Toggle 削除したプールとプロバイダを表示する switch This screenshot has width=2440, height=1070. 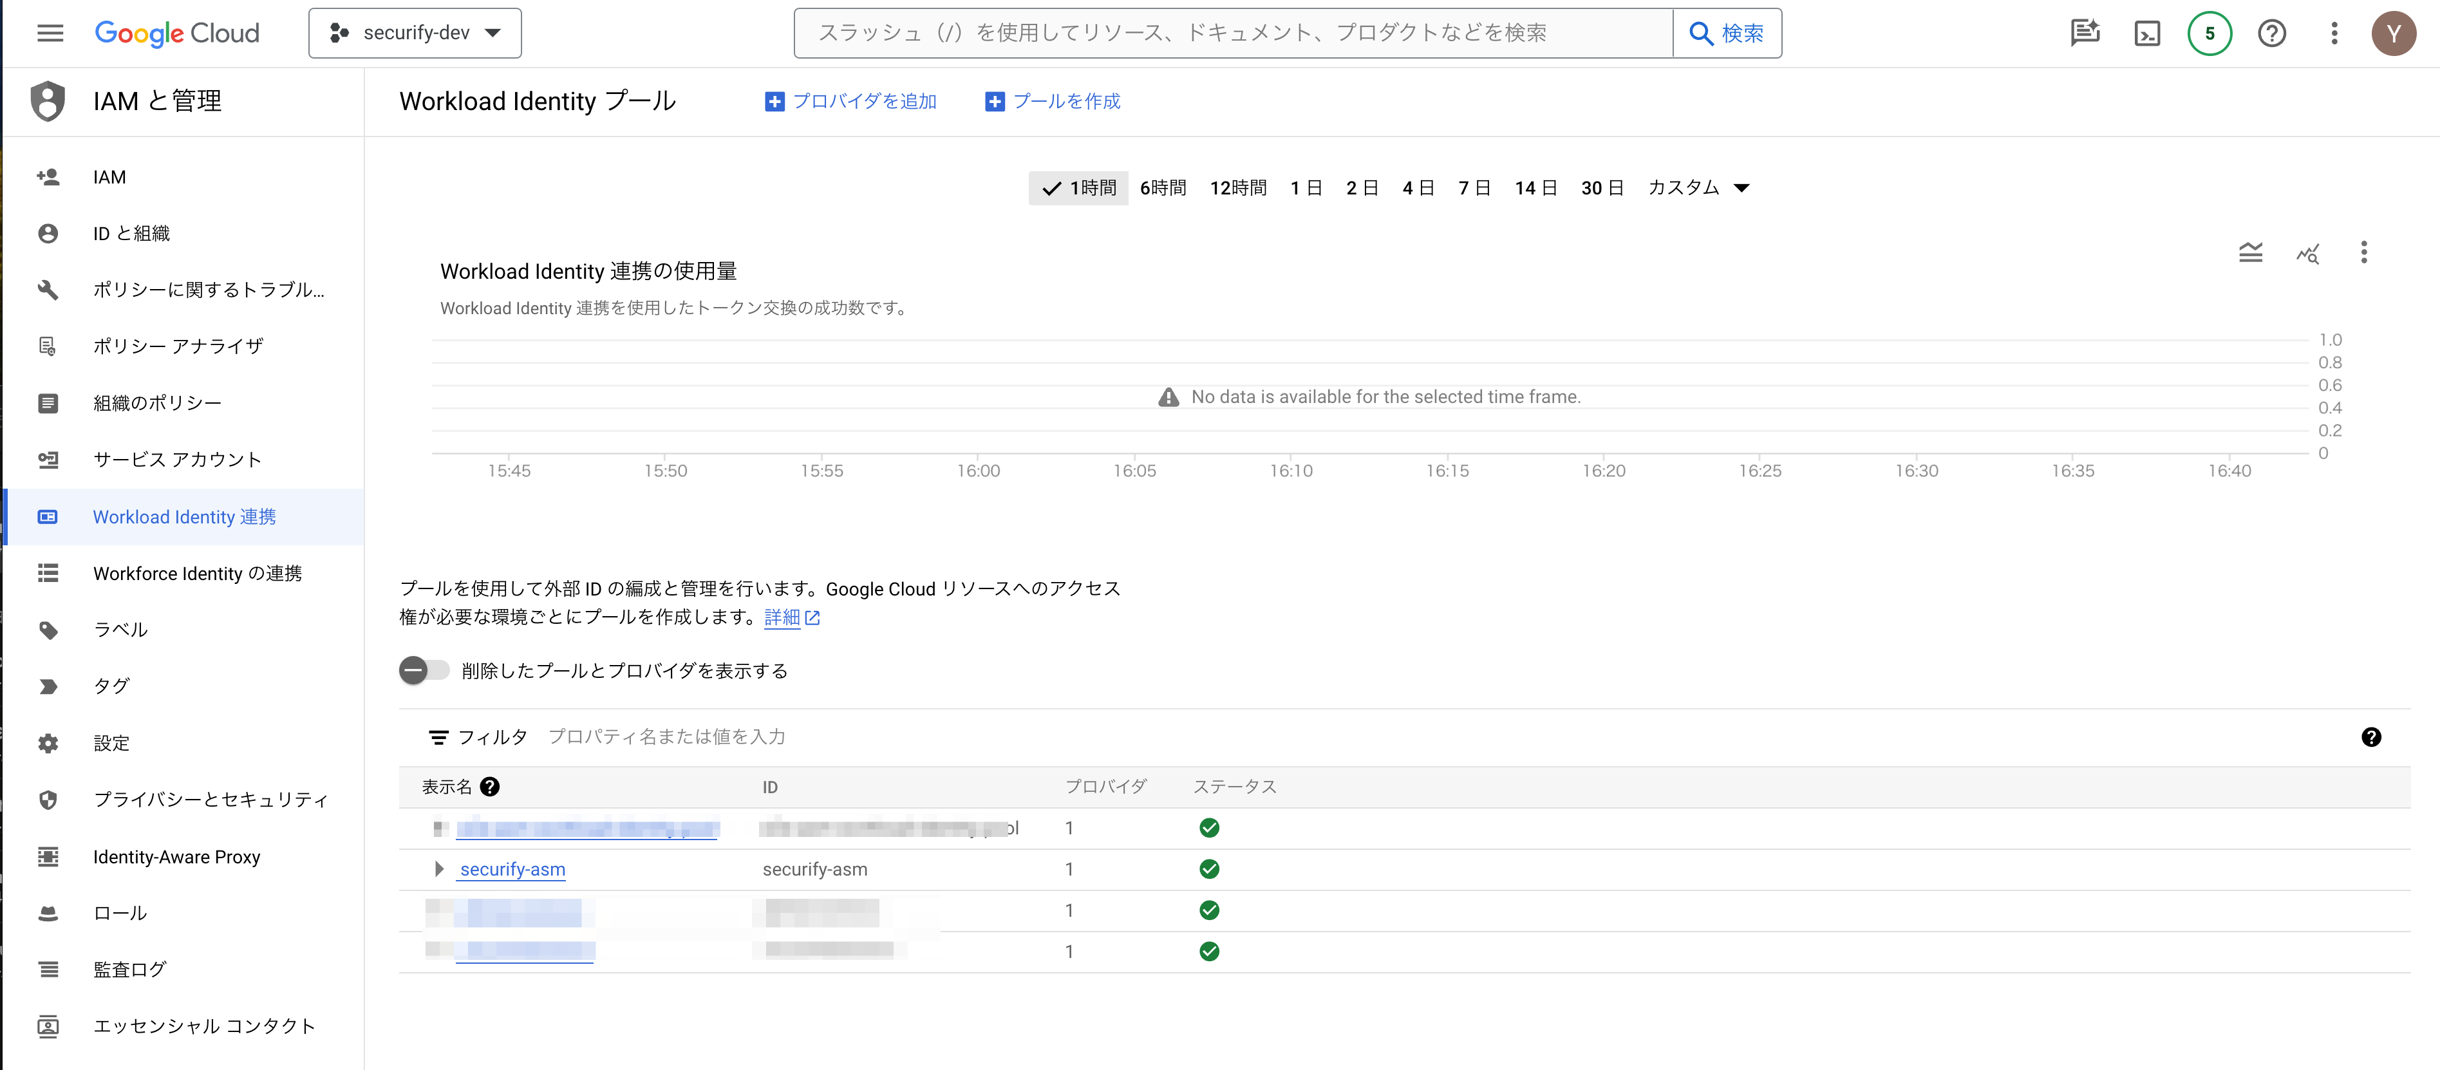point(424,671)
